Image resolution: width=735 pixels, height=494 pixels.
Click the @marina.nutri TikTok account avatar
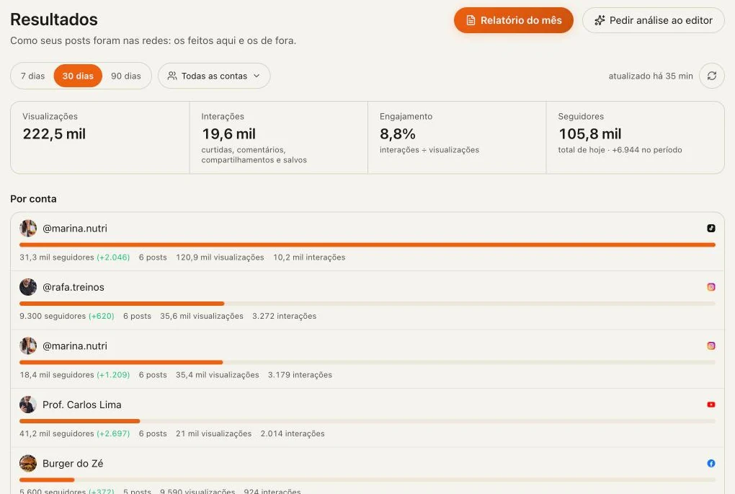tap(28, 228)
